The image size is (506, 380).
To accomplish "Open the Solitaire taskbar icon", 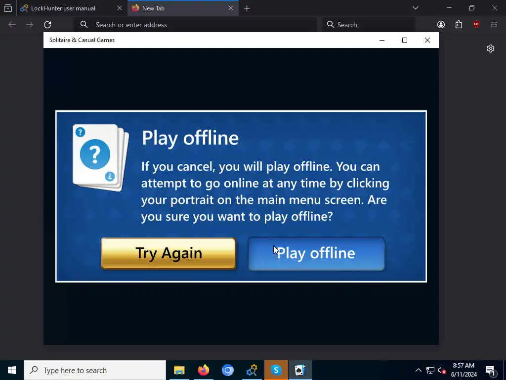I will (x=300, y=370).
